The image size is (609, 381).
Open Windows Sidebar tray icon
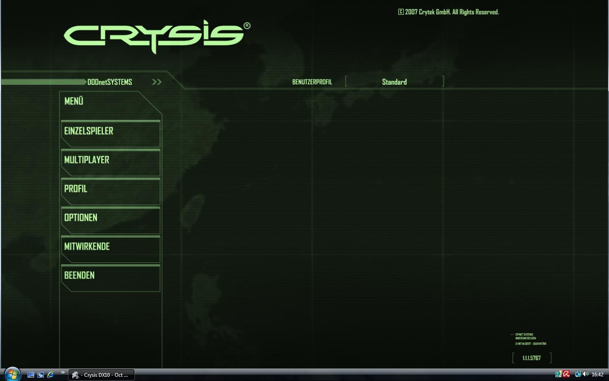(x=558, y=374)
